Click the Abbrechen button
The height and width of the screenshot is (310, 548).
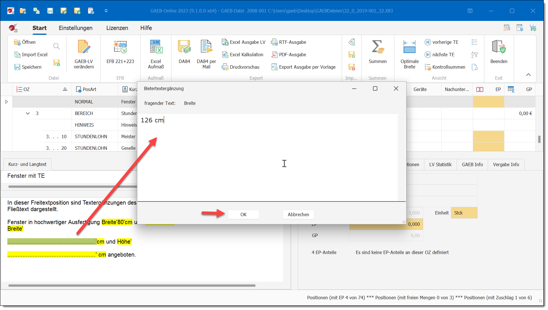298,214
